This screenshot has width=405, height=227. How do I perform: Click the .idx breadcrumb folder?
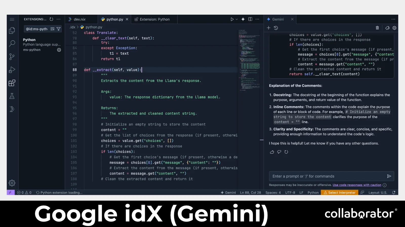click(72, 27)
